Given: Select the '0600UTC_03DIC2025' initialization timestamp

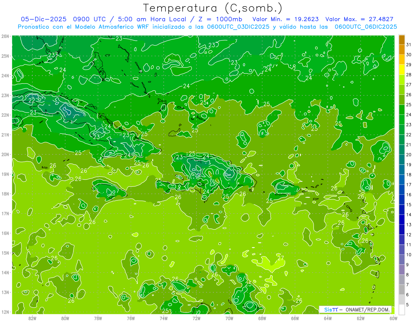Looking at the screenshot, I should point(238,27).
